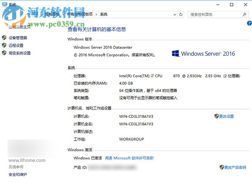Click shield icon next to 更改产品密钥
The height and width of the screenshot is (183, 252).
pos(222,167)
